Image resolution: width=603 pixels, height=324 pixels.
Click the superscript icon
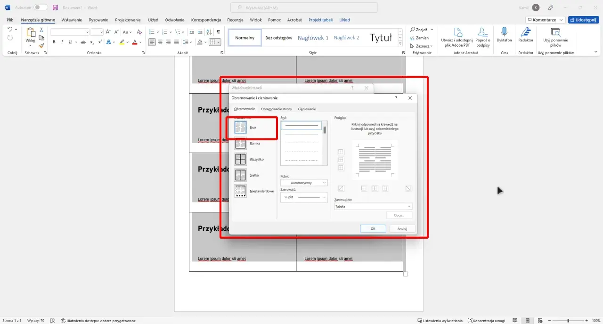tap(100, 42)
